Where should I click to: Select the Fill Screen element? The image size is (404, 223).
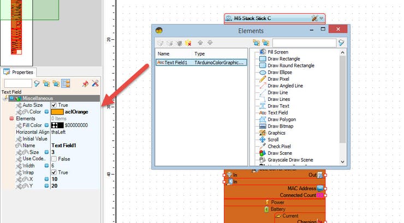coord(278,52)
